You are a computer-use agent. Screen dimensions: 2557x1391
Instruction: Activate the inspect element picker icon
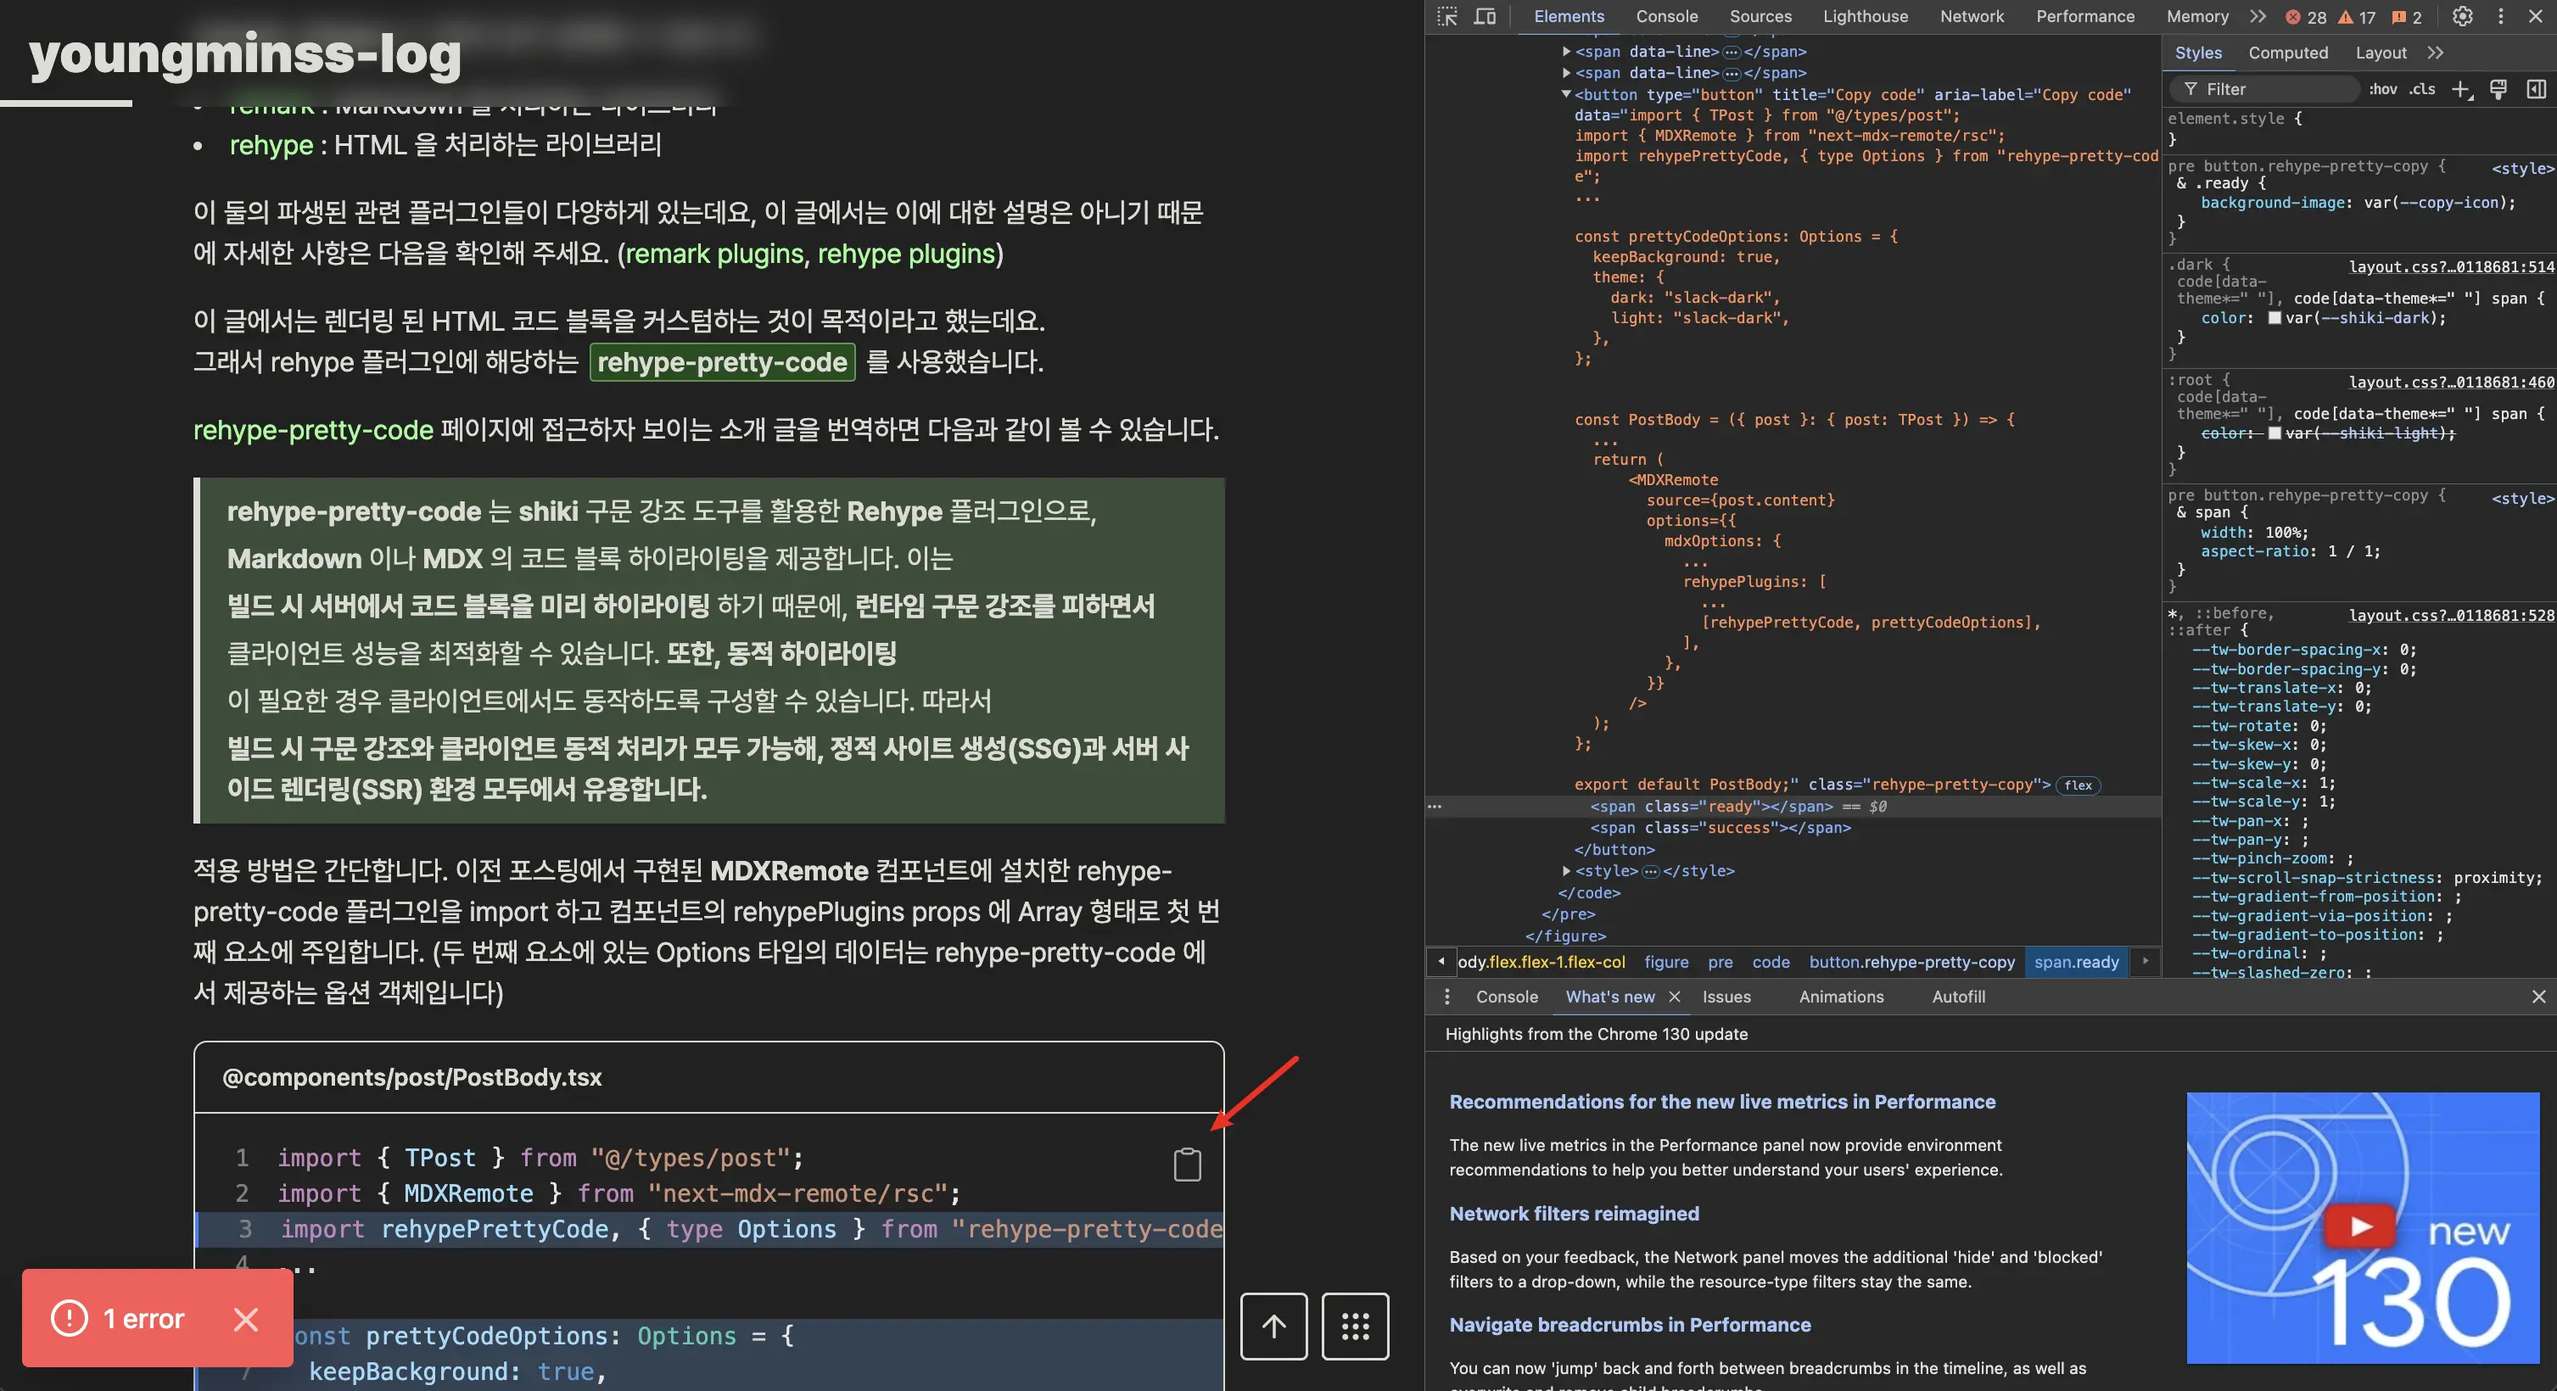[x=1447, y=17]
